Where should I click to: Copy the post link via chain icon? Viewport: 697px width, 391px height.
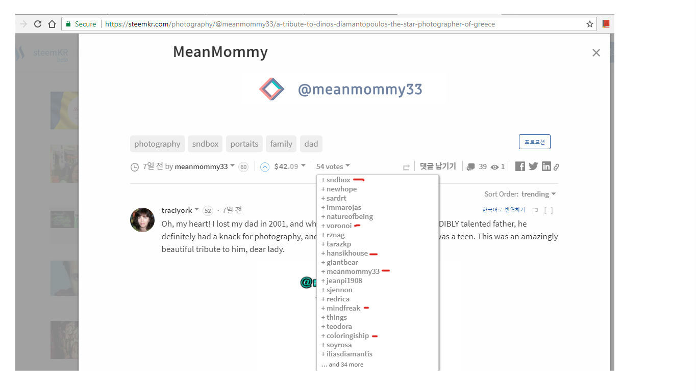tap(557, 166)
